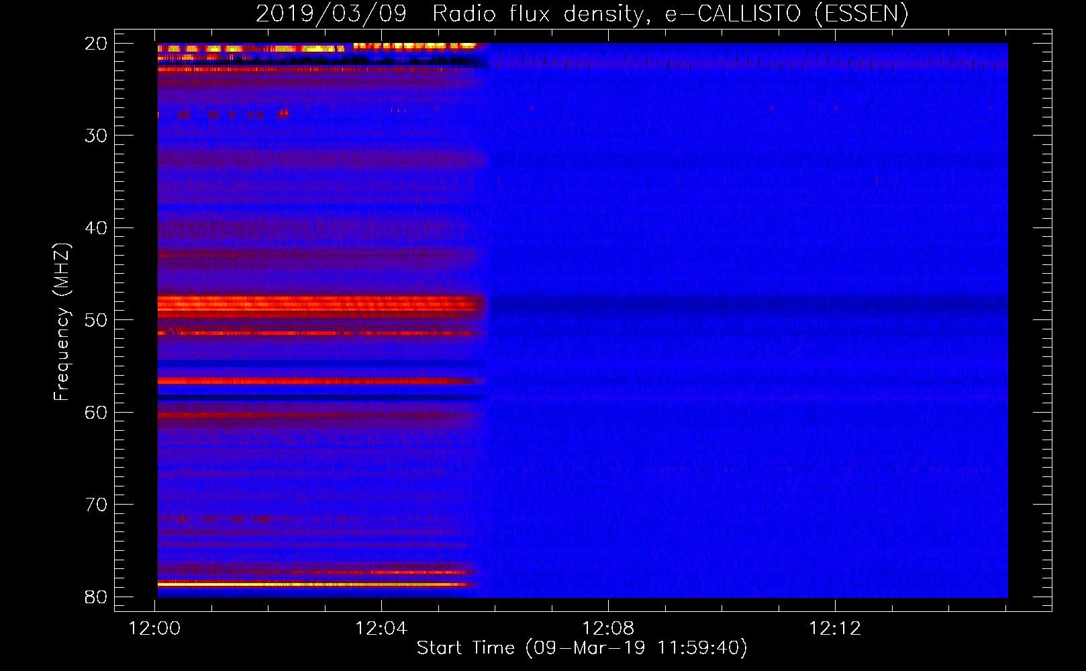Screen dimensions: 1086x671
Task: Click the 80 frequency tick label
Action: point(96,597)
